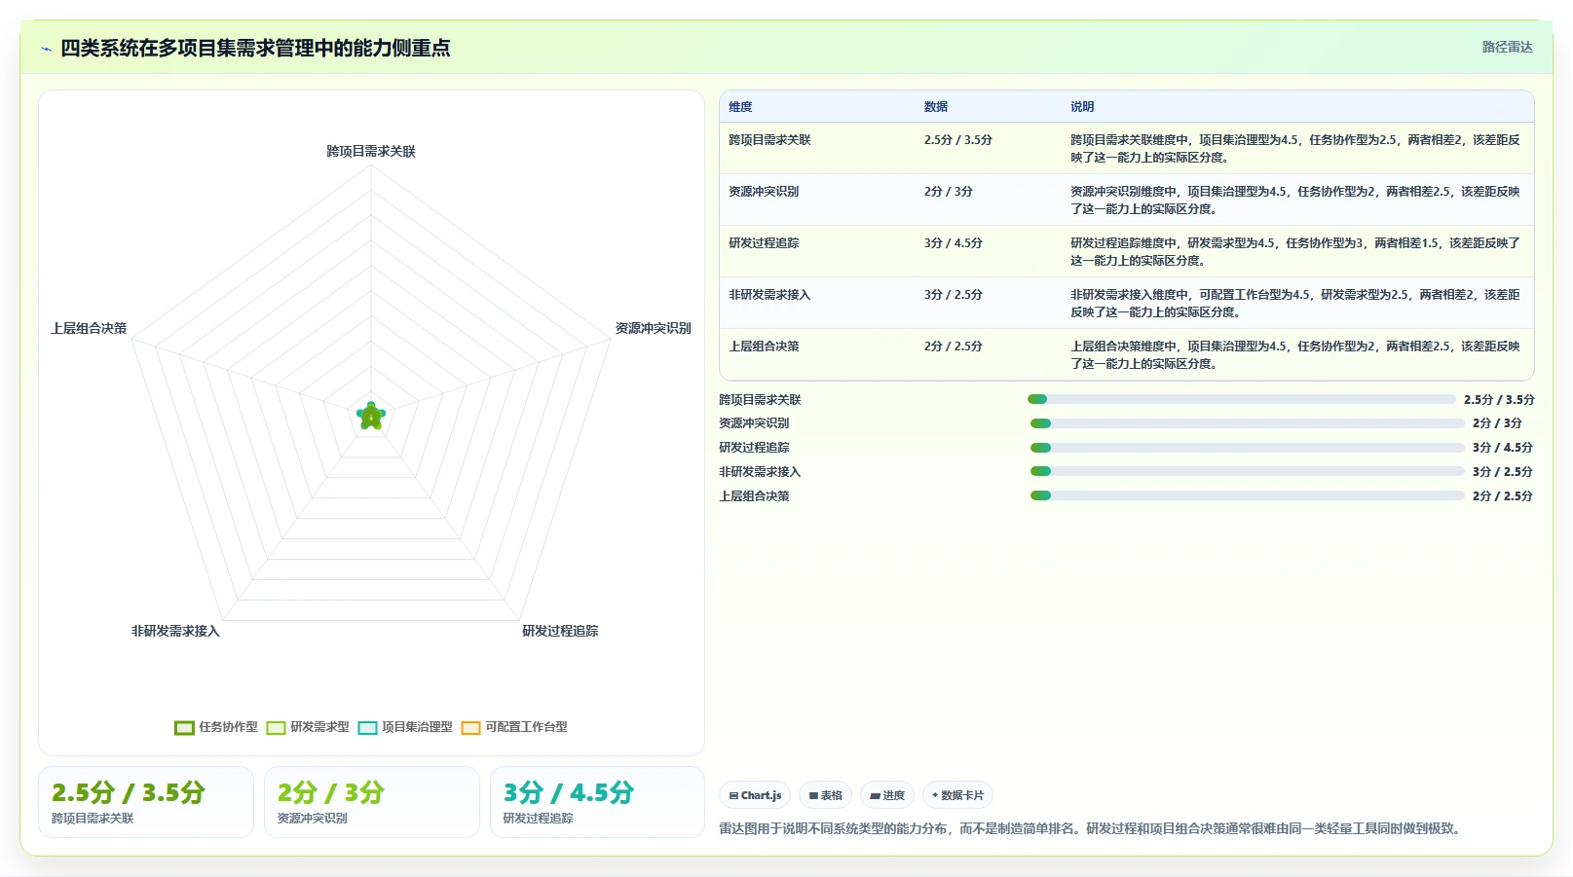Select the 数据卡片 chip

(x=957, y=795)
